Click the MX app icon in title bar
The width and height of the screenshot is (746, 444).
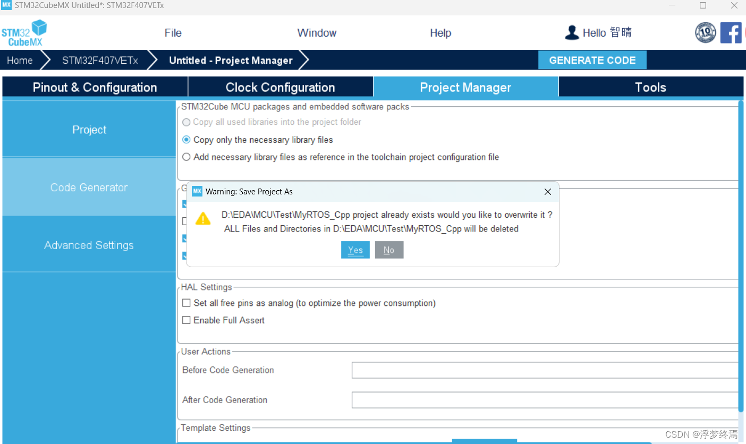point(6,5)
